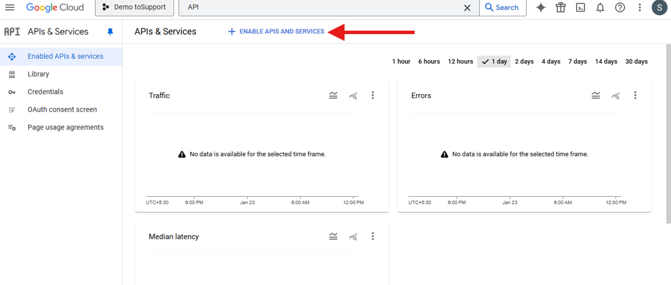Explore data for the Errors chart

615,95
